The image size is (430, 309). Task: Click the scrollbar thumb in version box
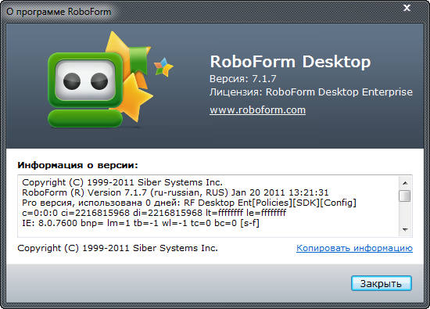(x=405, y=196)
